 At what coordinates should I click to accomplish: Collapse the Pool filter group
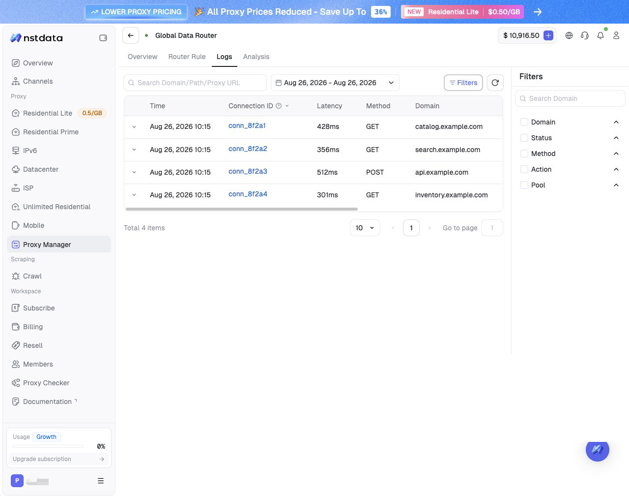[616, 185]
